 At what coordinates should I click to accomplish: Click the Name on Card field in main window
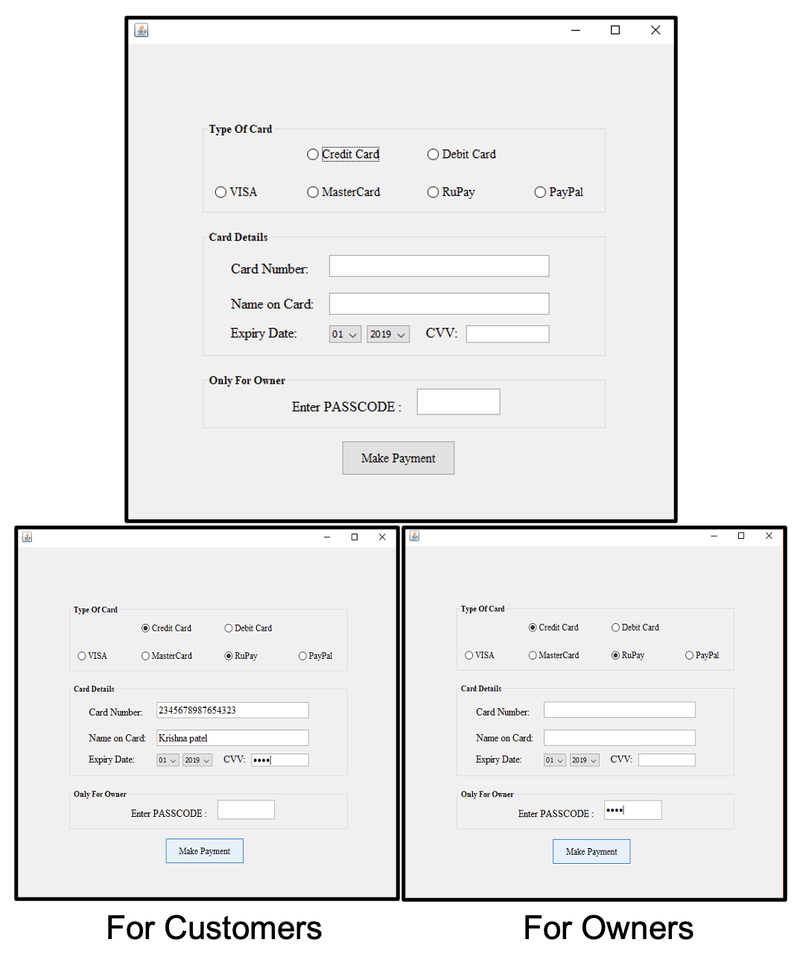click(x=438, y=303)
